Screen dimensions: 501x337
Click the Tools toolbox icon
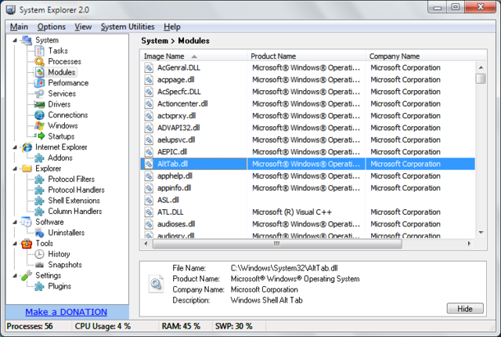click(x=27, y=244)
